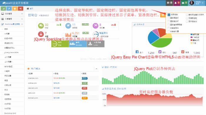The height and width of the screenshot is (115, 206).
Task: Click the edit icon of Bootstrap静态页面
Action: coord(2,24)
